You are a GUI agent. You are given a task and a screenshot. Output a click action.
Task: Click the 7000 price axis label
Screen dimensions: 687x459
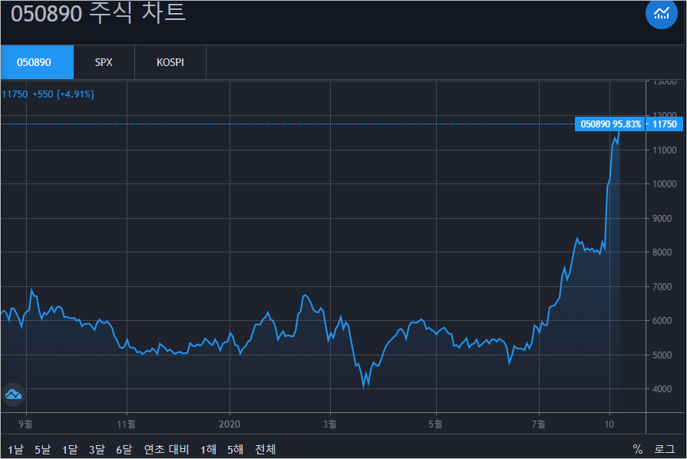(x=662, y=287)
